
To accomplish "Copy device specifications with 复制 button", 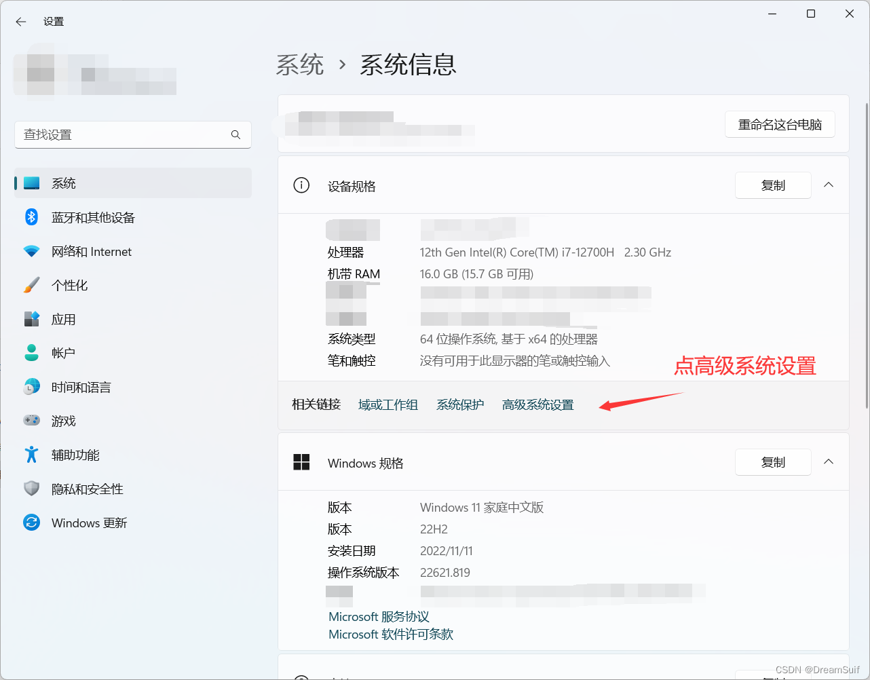I will click(x=773, y=185).
